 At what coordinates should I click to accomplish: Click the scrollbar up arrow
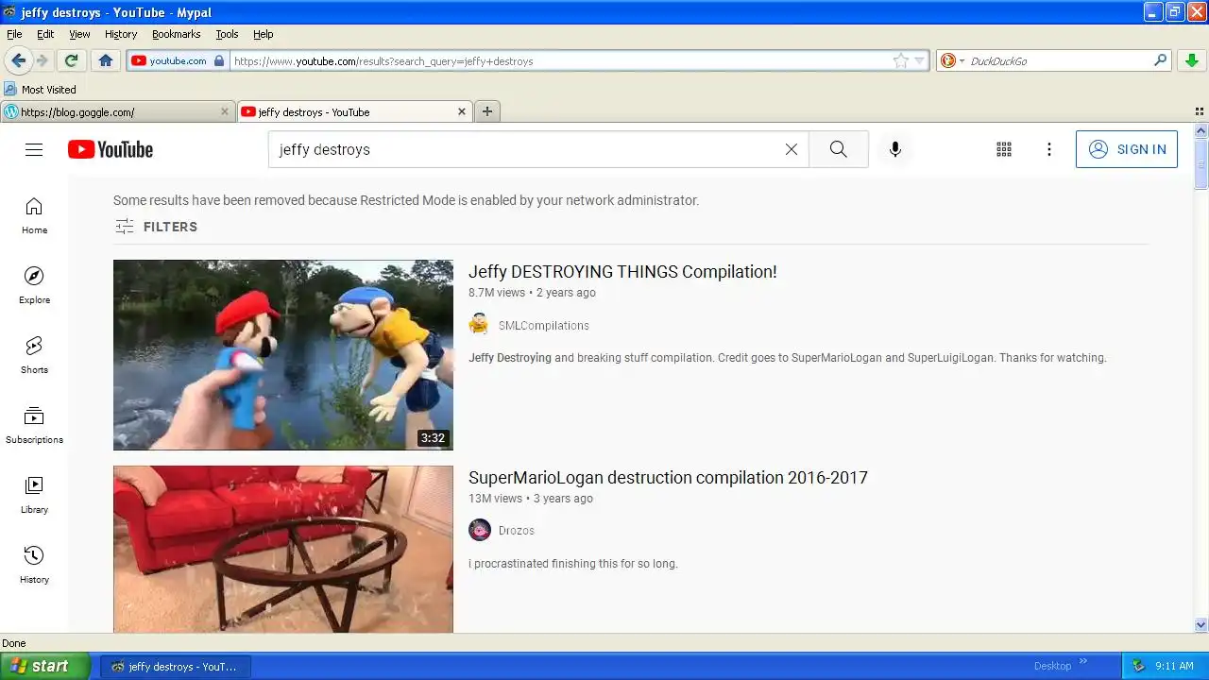pyautogui.click(x=1201, y=131)
